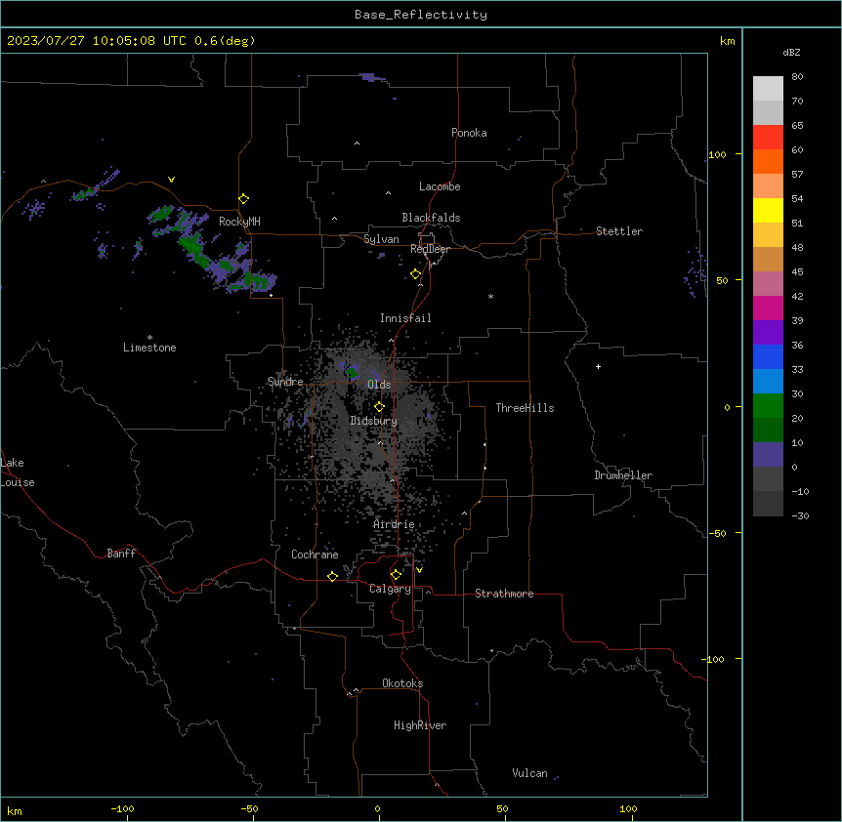This screenshot has width=842, height=822.
Task: Click the RedDeer city label
Action: (x=430, y=249)
